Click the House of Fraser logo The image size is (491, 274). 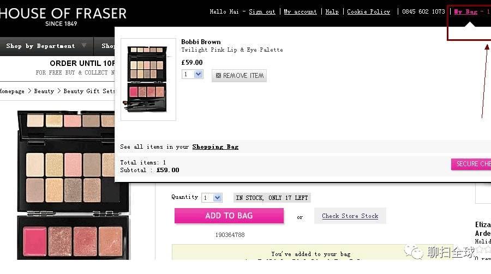pyautogui.click(x=63, y=17)
